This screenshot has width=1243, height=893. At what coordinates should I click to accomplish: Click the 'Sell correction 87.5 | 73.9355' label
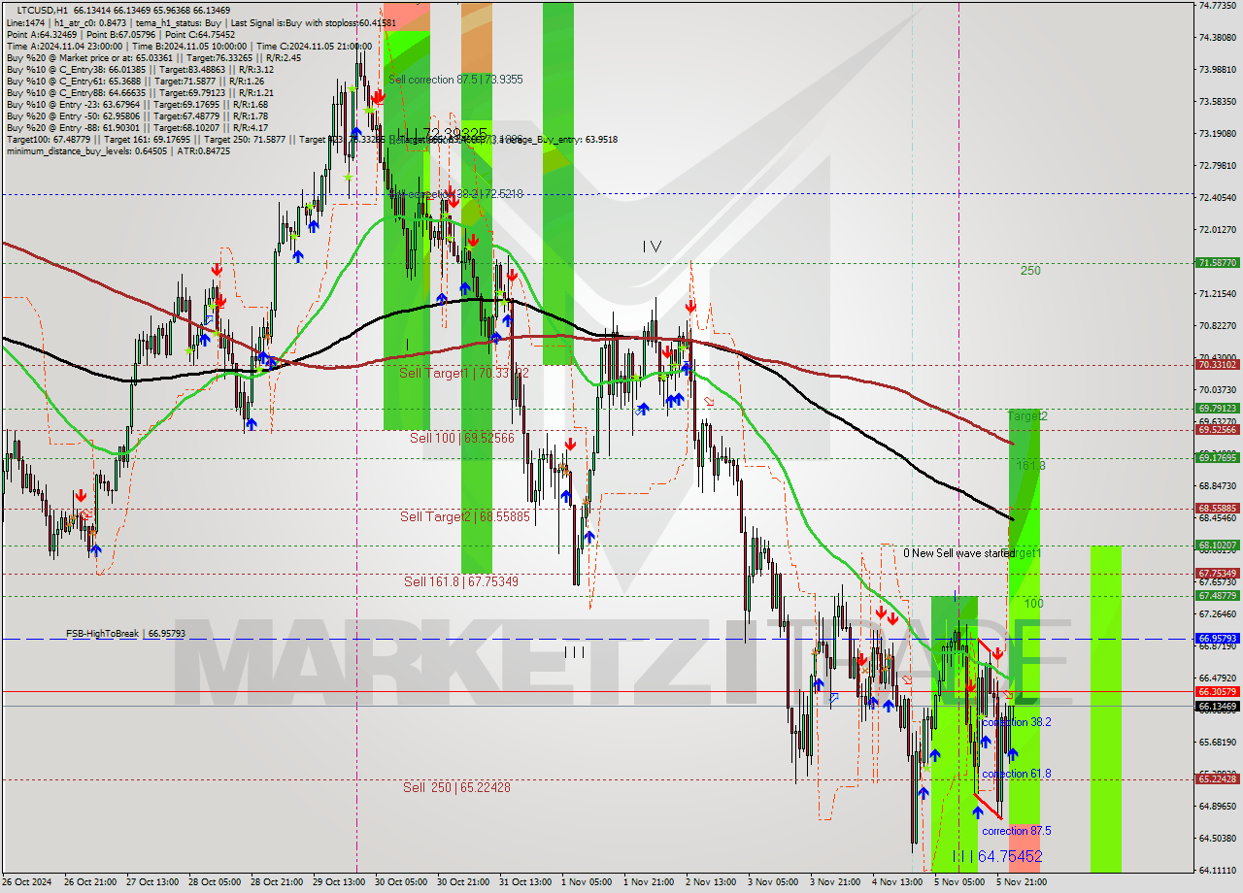pyautogui.click(x=455, y=80)
